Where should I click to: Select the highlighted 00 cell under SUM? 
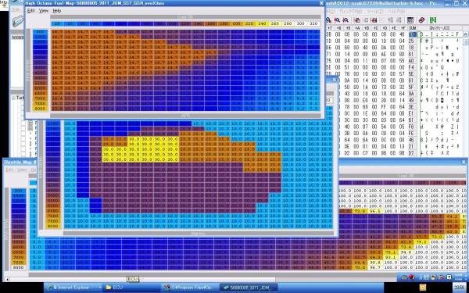tap(413, 34)
